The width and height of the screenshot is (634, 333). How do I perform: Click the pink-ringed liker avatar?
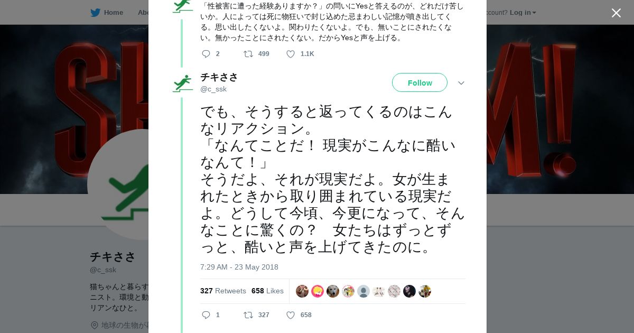[x=318, y=291]
